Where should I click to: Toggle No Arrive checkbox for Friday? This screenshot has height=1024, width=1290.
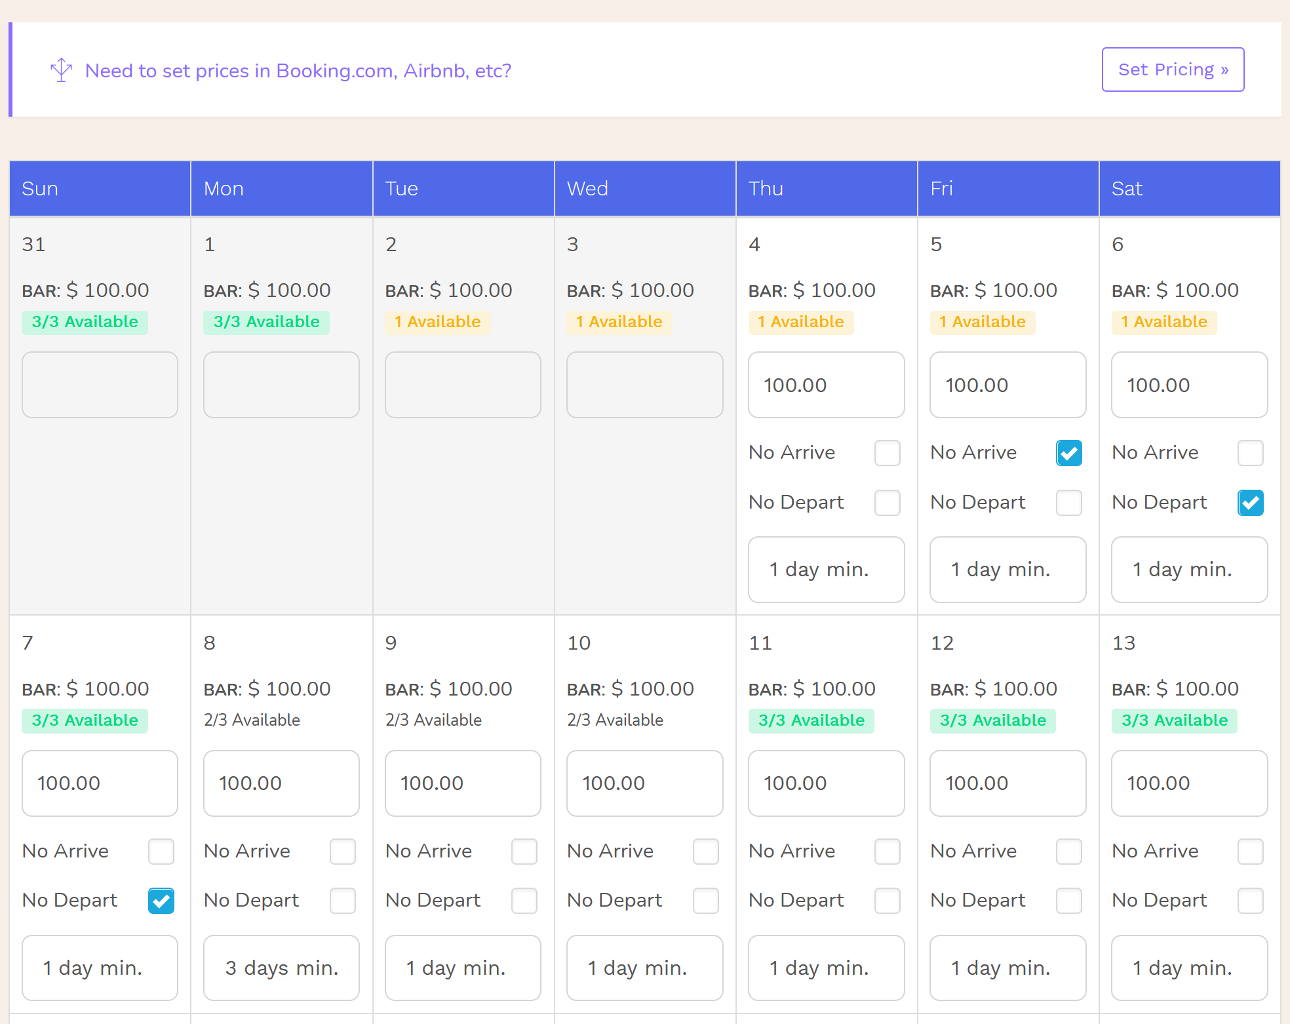point(1068,452)
